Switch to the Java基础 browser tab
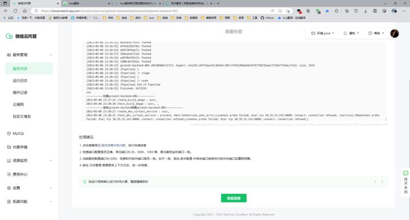 pos(86,3)
